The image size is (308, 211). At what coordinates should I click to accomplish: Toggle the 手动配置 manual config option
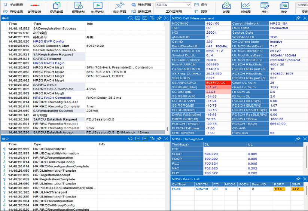[13, 5]
